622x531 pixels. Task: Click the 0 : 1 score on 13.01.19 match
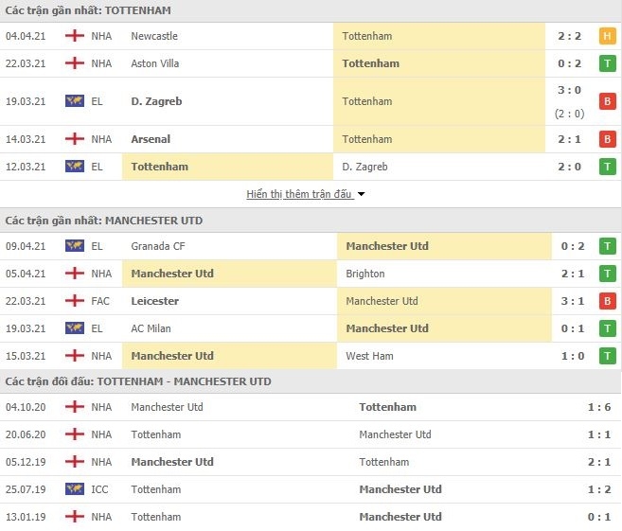tap(599, 517)
